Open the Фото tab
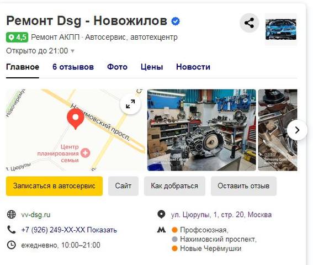The height and width of the screenshot is (265, 313). click(117, 67)
